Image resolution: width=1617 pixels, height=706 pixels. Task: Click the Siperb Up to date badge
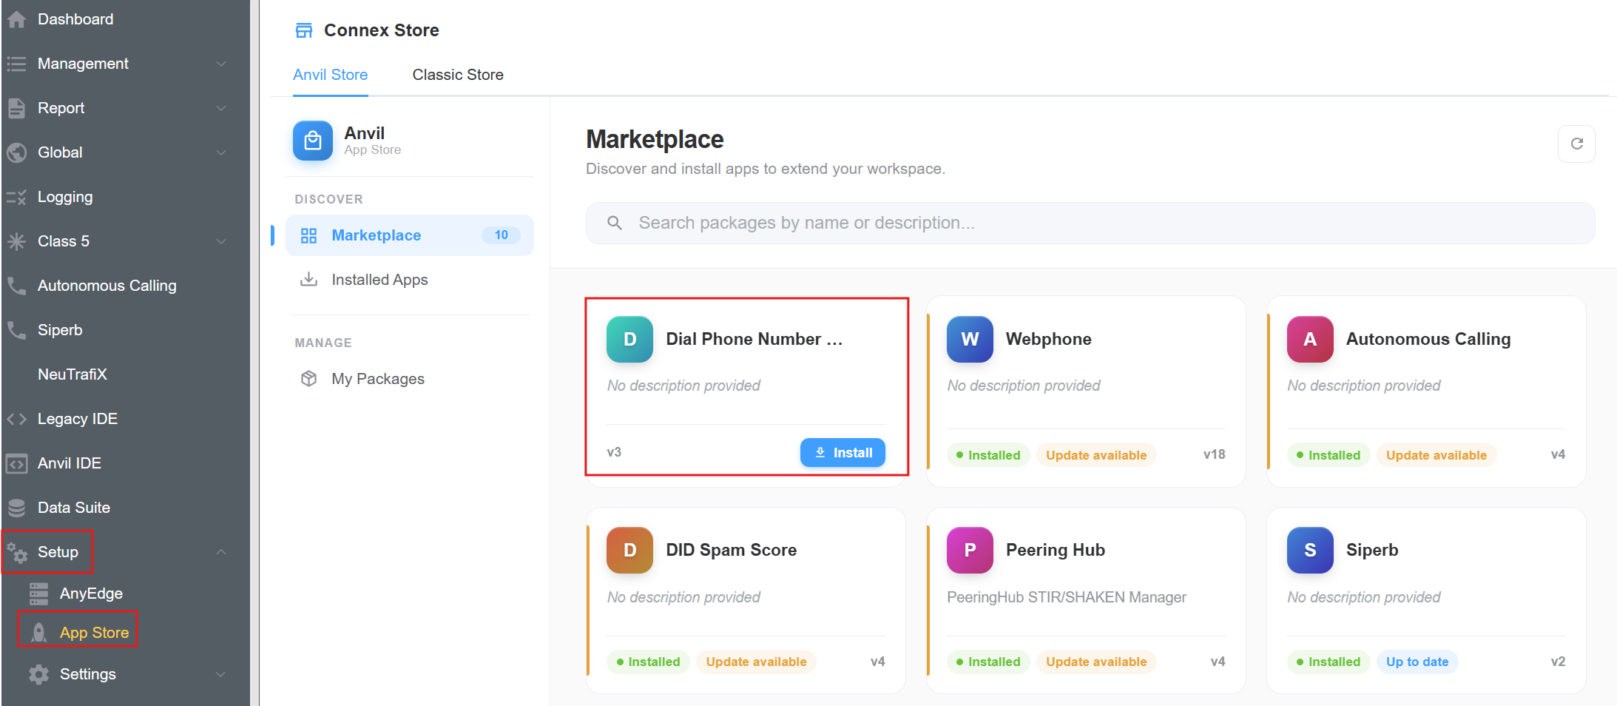point(1417,662)
